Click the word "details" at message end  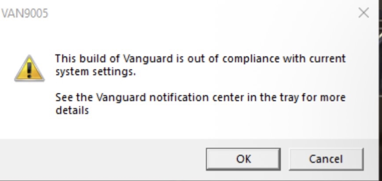(72, 110)
